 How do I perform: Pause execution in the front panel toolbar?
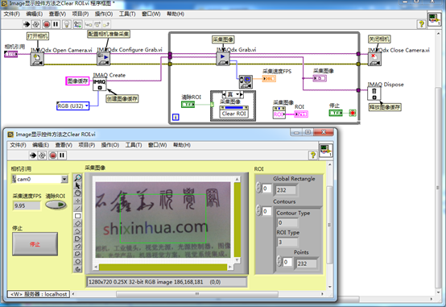pos(62,156)
